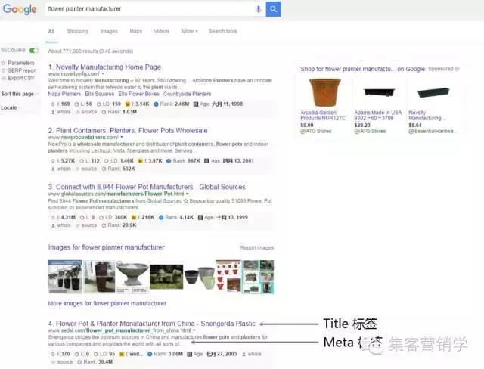Click the Sponsored info icon
The image size is (484, 369).
(x=457, y=69)
